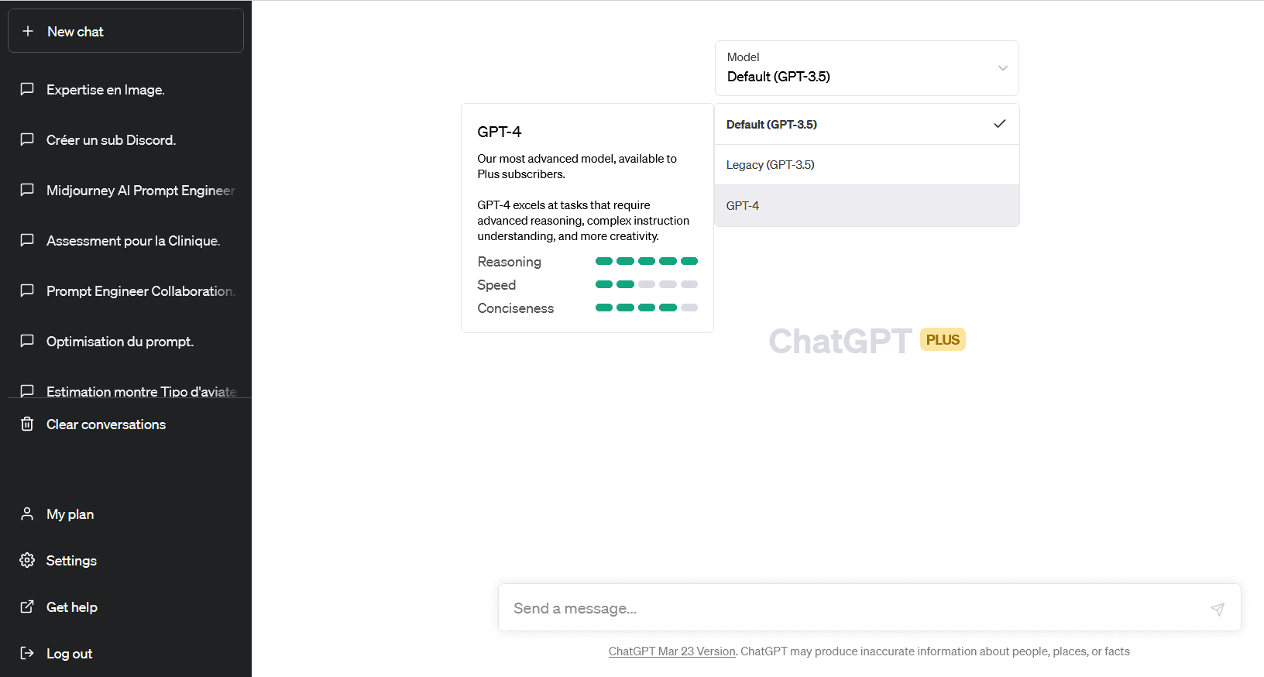Open Assessment pour la Clinique conversation
Viewport: 1264px width, 677px height.
[125, 240]
